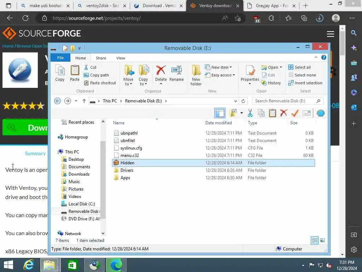
Task: Switch to large icons view in status bar
Action: 322,240
